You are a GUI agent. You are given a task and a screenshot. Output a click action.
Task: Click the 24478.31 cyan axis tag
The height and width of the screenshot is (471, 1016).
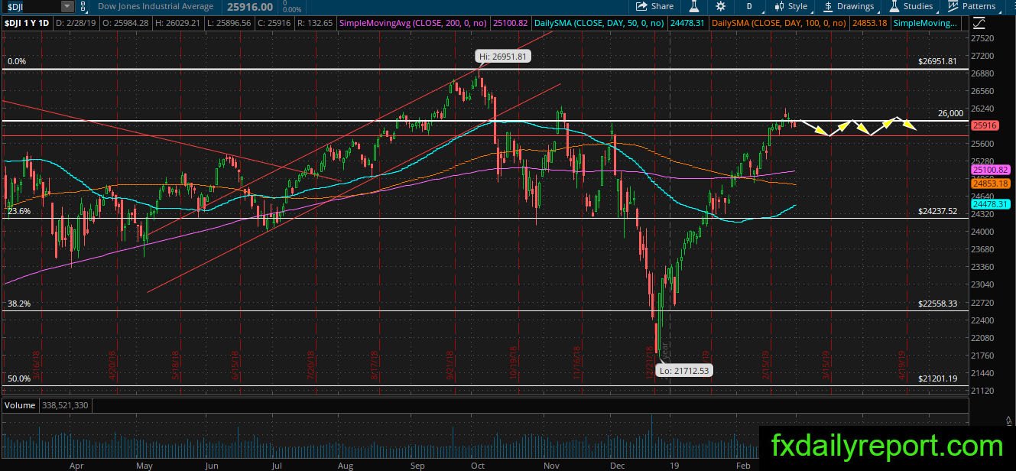tap(991, 204)
